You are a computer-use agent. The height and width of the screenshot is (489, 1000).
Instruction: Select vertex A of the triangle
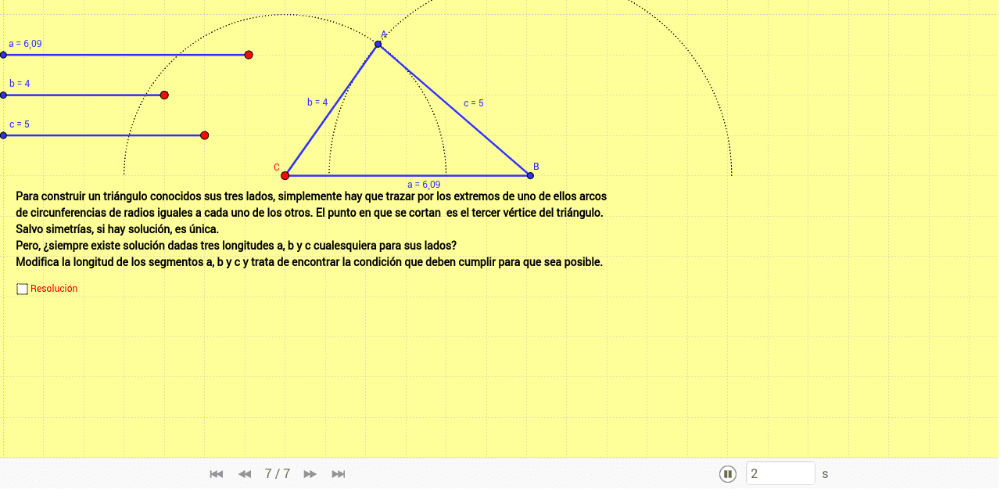click(378, 44)
